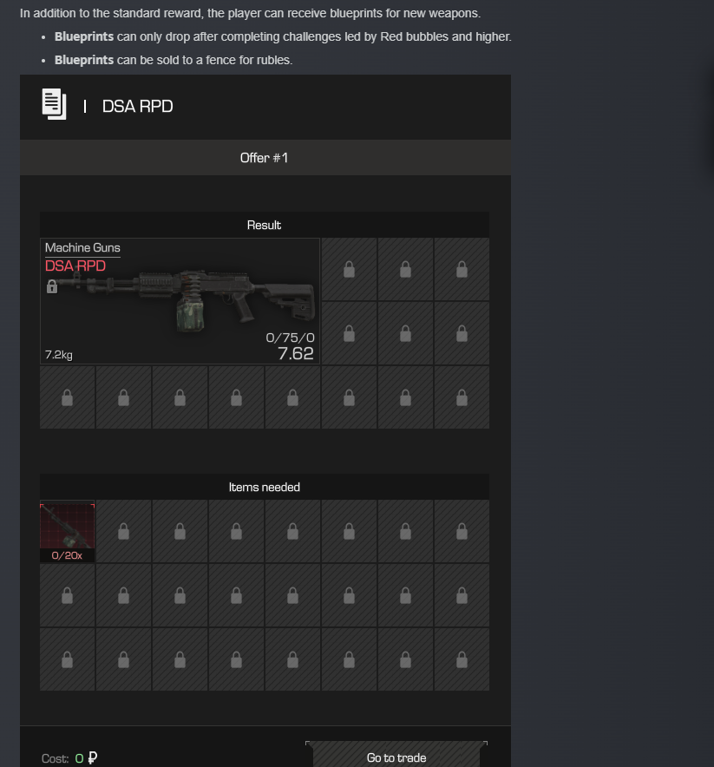Click the Result section header
Screen dimensions: 714x767
(264, 225)
